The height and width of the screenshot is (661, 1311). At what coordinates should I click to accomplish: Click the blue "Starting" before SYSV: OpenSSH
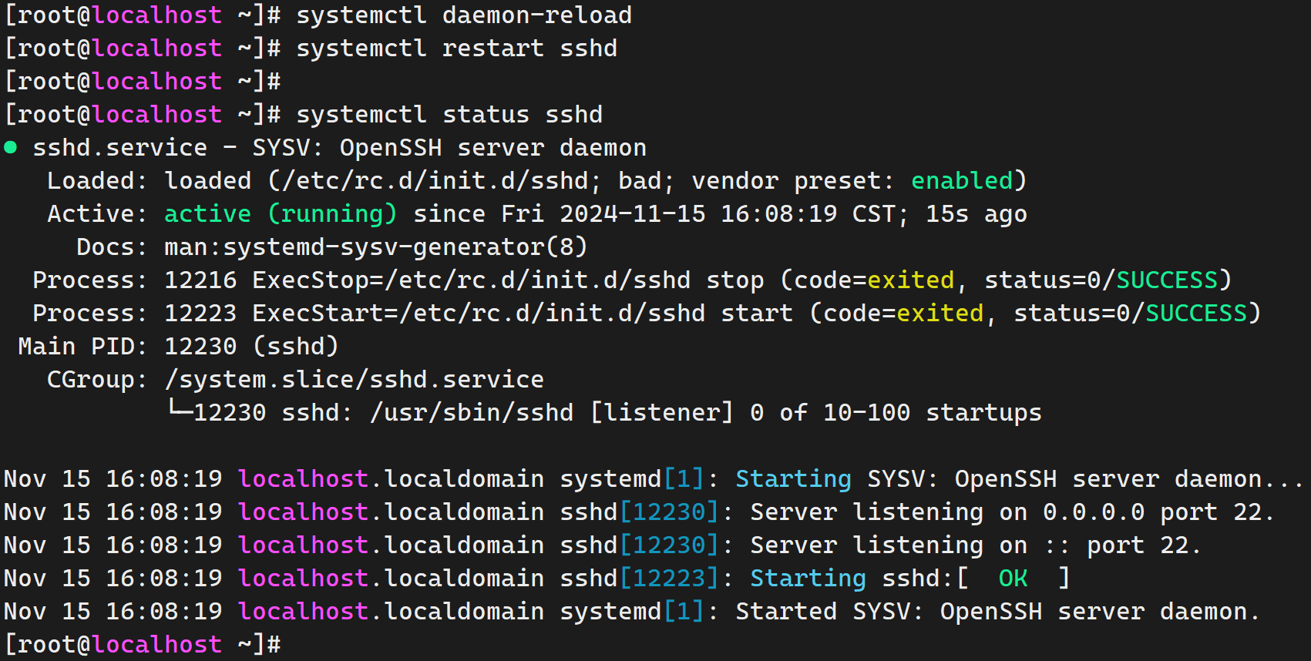(x=793, y=479)
